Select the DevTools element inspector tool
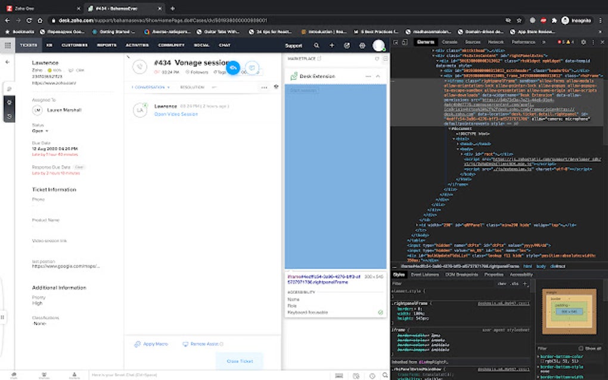The image size is (608, 380). click(396, 42)
